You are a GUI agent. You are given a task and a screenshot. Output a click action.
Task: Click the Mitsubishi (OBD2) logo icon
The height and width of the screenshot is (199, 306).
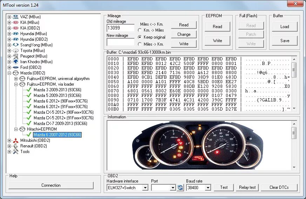(16, 140)
